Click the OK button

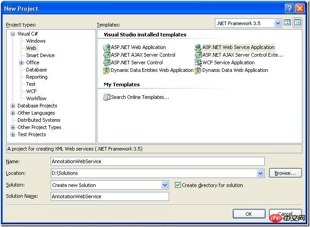(x=249, y=214)
